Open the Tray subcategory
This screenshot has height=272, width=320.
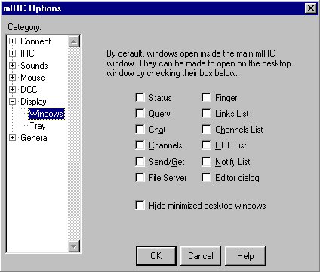(x=38, y=126)
